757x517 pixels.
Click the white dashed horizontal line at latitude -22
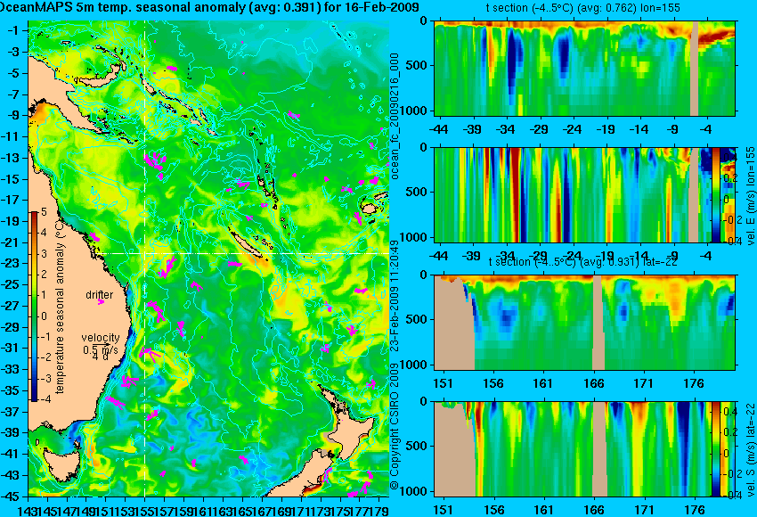(x=241, y=254)
